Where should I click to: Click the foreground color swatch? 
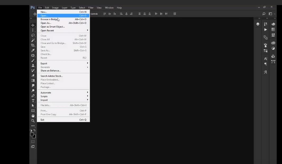(32, 134)
